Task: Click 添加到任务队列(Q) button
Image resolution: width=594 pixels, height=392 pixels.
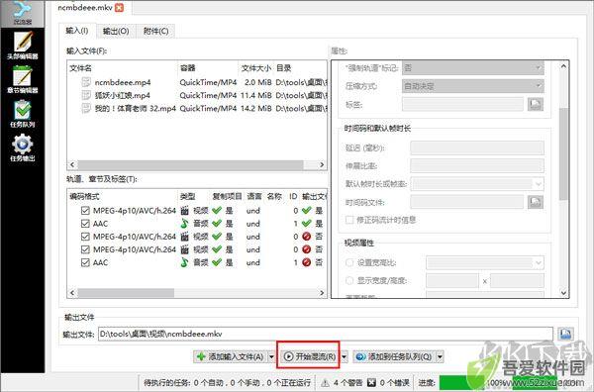Action: 394,356
